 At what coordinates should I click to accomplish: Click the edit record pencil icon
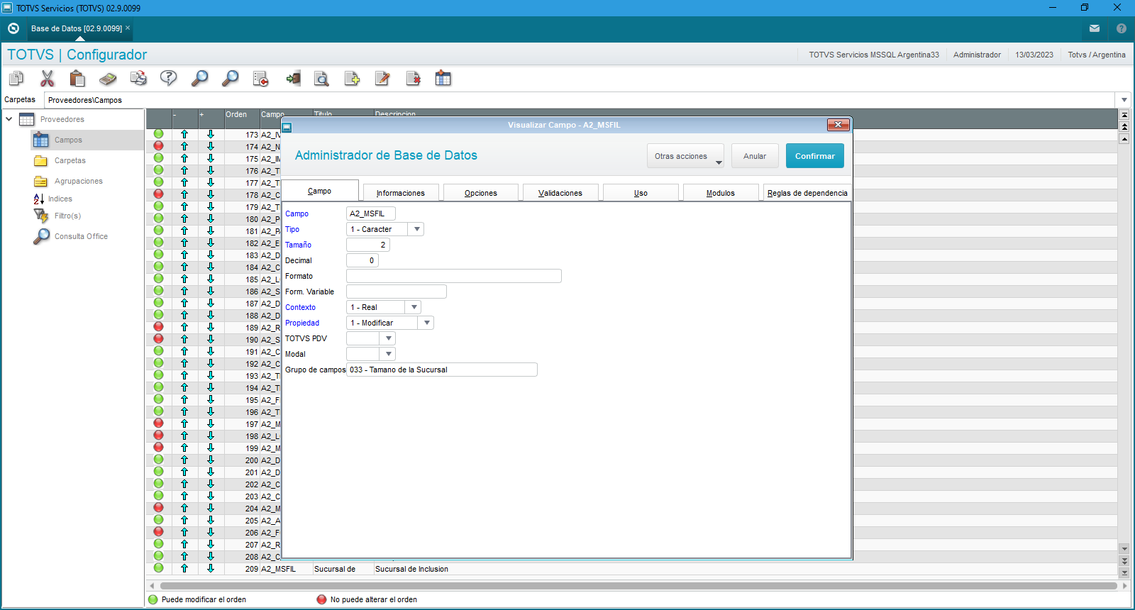tap(382, 78)
